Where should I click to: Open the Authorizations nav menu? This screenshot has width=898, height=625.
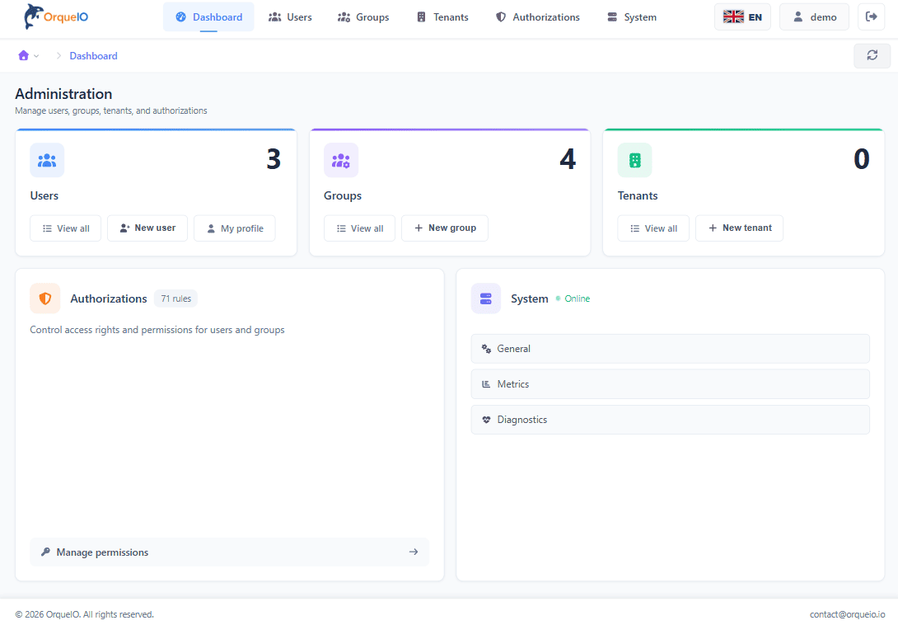tap(538, 17)
